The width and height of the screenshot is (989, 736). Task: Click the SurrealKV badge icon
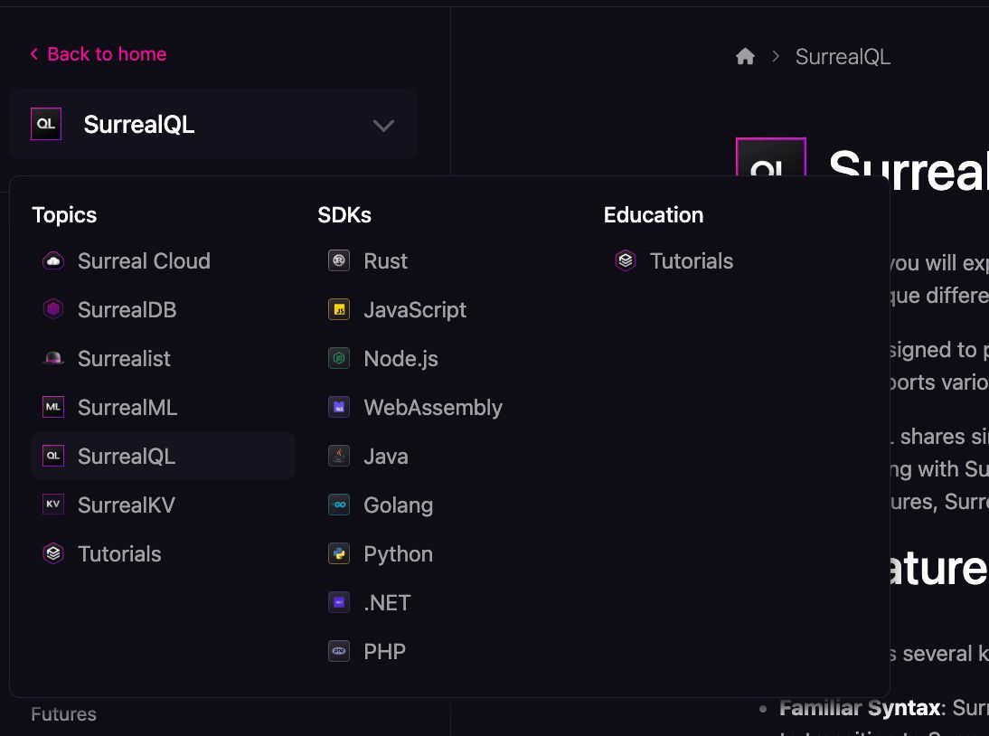click(52, 505)
